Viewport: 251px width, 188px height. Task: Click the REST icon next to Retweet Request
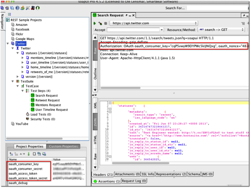[x=33, y=100]
